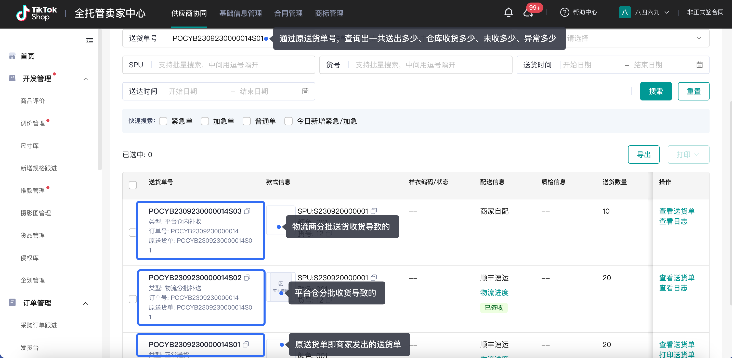Click the calendar icon in 送达时间 field
732x358 pixels.
pos(305,91)
